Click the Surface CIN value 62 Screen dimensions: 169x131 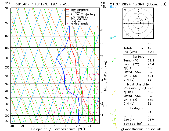[x=149, y=80]
